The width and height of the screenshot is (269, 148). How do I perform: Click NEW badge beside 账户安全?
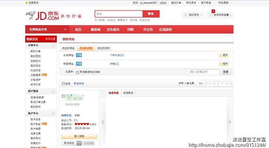(x=44, y=124)
